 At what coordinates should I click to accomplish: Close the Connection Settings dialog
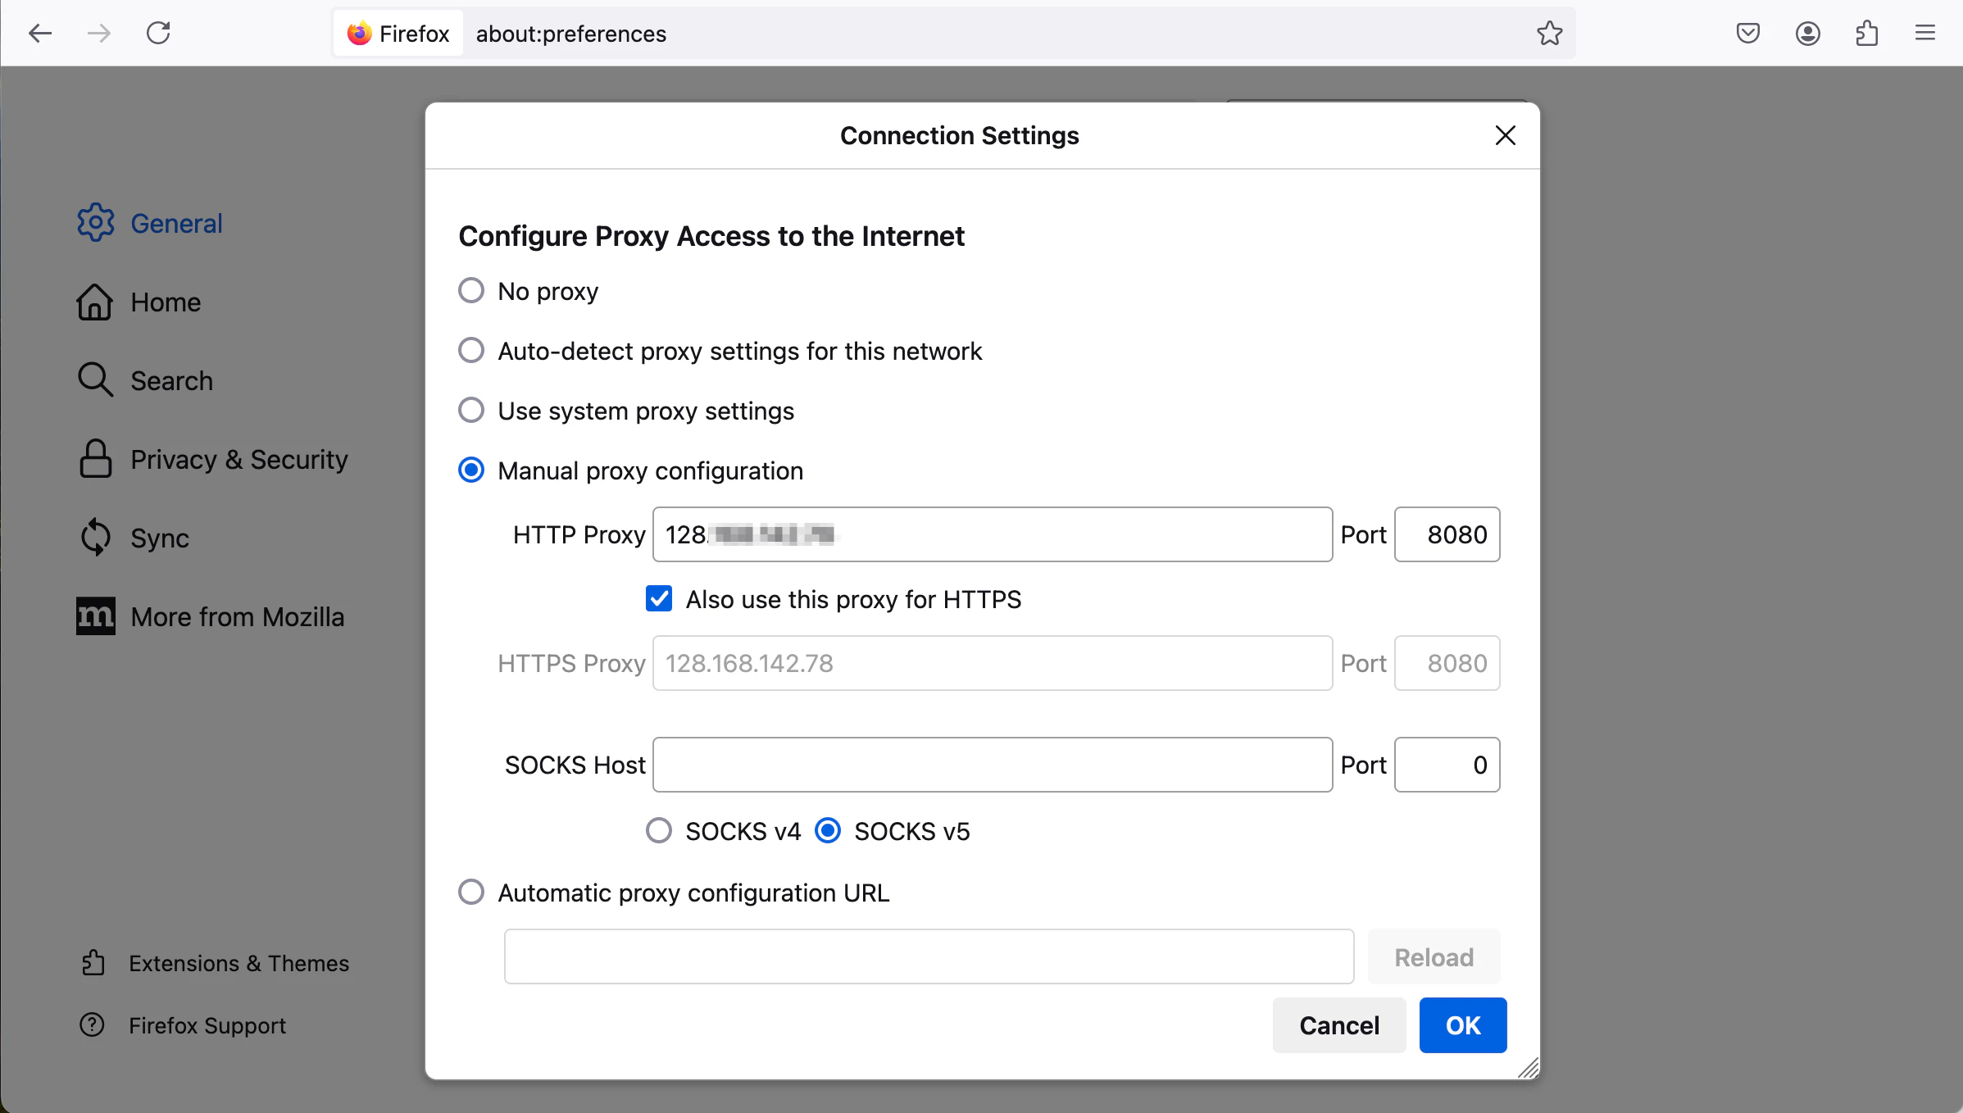(x=1505, y=135)
